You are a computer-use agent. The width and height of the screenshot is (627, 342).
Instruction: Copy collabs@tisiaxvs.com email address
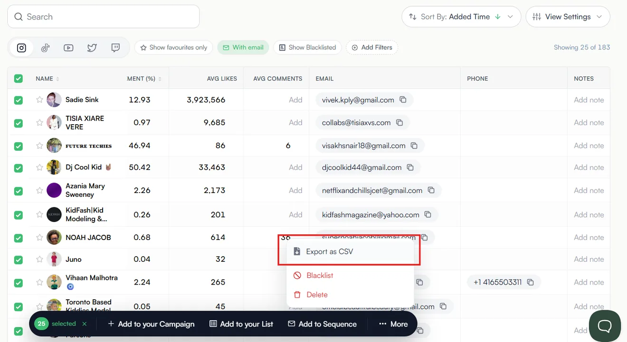tap(399, 122)
